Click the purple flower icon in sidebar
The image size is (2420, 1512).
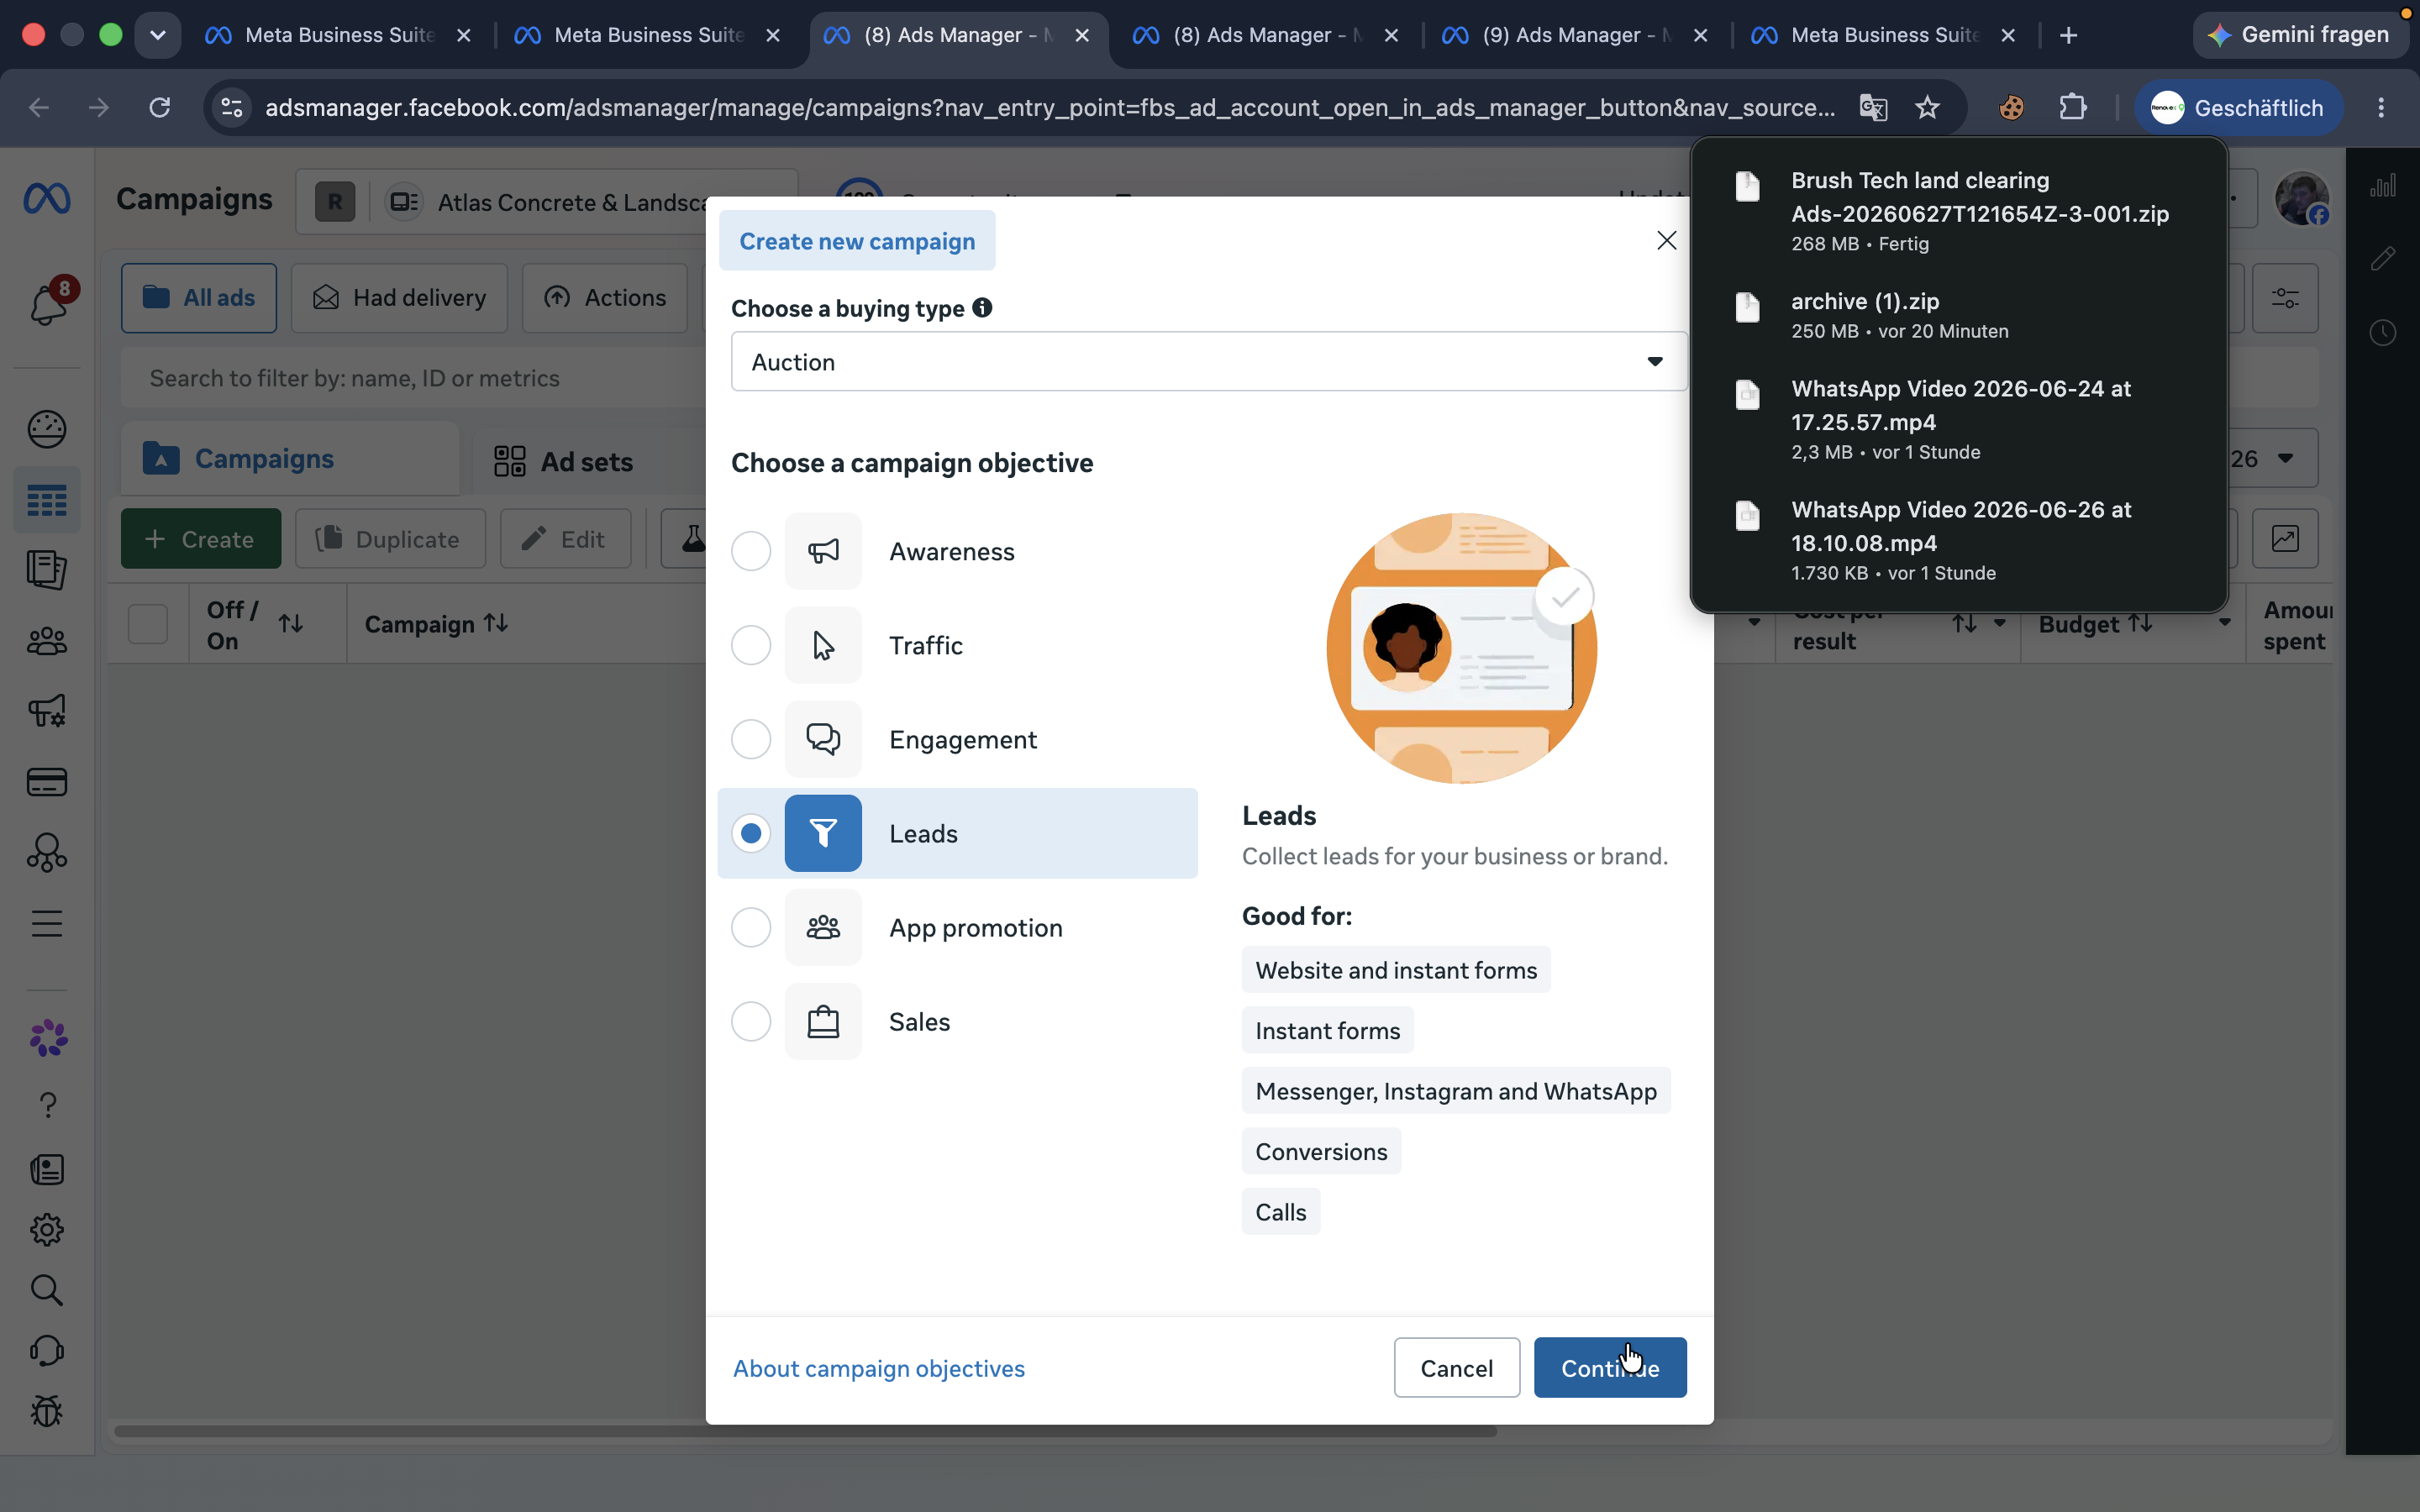click(x=48, y=1039)
